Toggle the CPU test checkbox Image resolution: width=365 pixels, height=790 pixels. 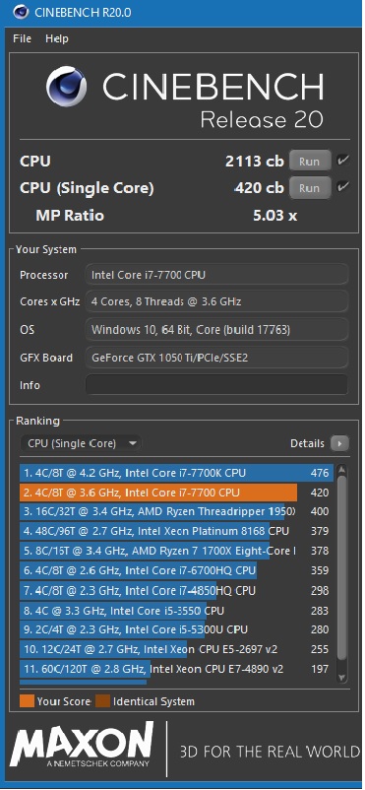342,161
